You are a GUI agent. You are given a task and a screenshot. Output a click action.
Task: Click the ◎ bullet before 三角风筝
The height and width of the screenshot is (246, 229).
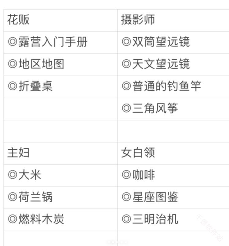click(127, 109)
